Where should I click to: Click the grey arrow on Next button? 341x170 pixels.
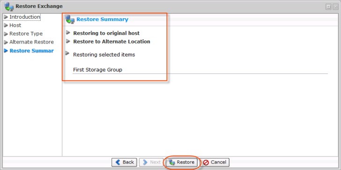[x=145, y=162]
